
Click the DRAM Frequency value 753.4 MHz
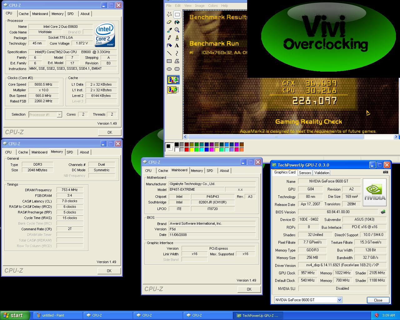[69, 190]
